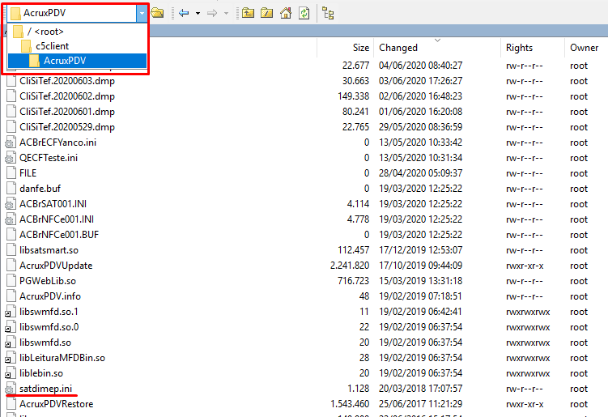
Task: Go back with the blue left arrow
Action: click(x=184, y=14)
